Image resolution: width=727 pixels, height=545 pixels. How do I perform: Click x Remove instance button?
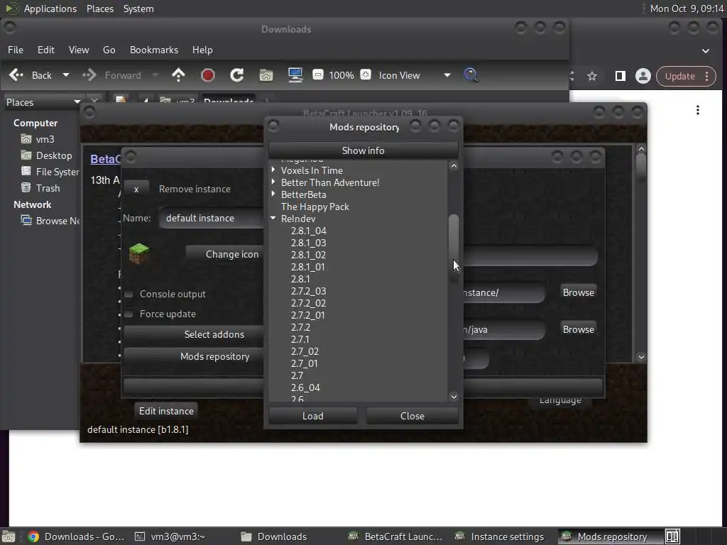[136, 189]
